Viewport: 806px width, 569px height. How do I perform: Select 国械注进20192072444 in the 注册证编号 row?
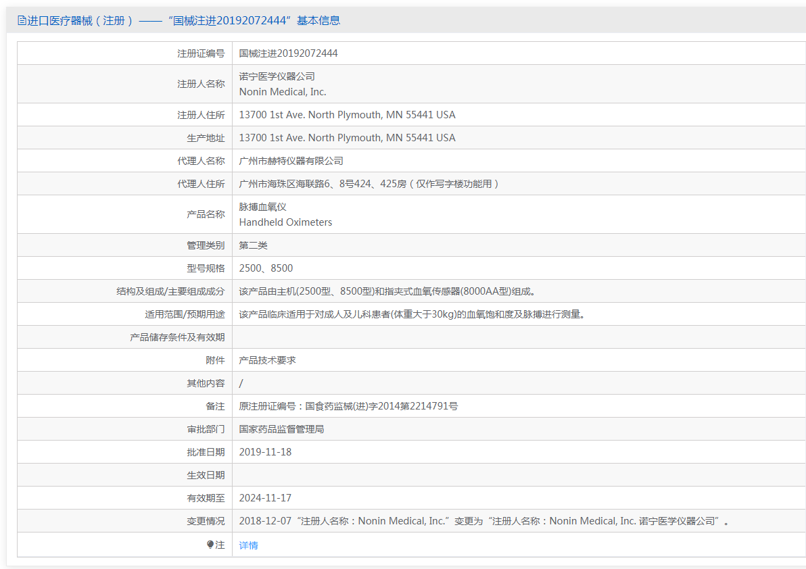[288, 53]
